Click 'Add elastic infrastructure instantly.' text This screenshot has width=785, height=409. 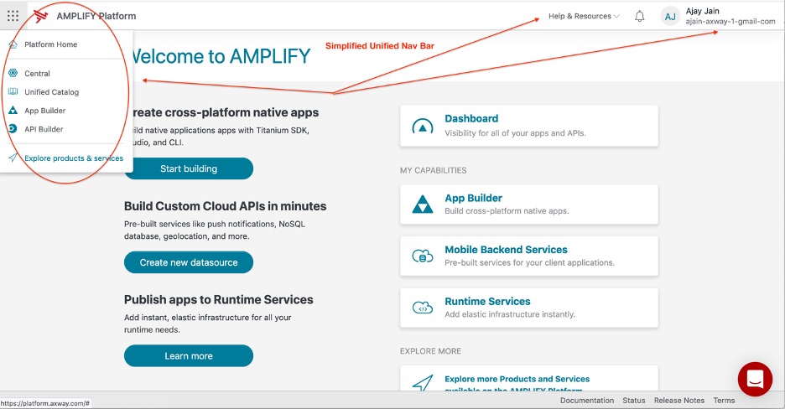(510, 314)
